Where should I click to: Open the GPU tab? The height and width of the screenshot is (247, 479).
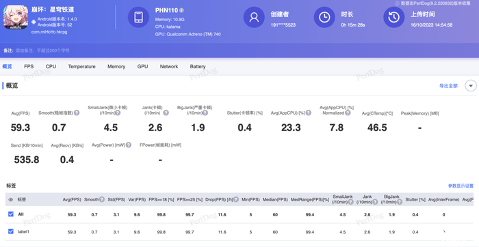tap(142, 66)
